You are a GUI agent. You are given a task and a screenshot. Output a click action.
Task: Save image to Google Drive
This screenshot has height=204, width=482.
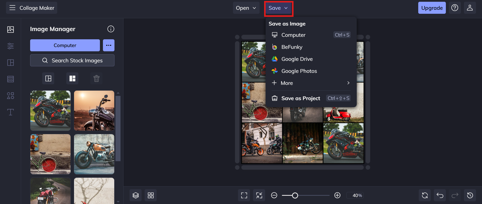click(311, 59)
